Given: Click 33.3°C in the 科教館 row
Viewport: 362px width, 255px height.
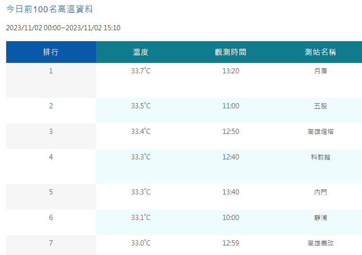Looking at the screenshot, I should click(x=141, y=157).
